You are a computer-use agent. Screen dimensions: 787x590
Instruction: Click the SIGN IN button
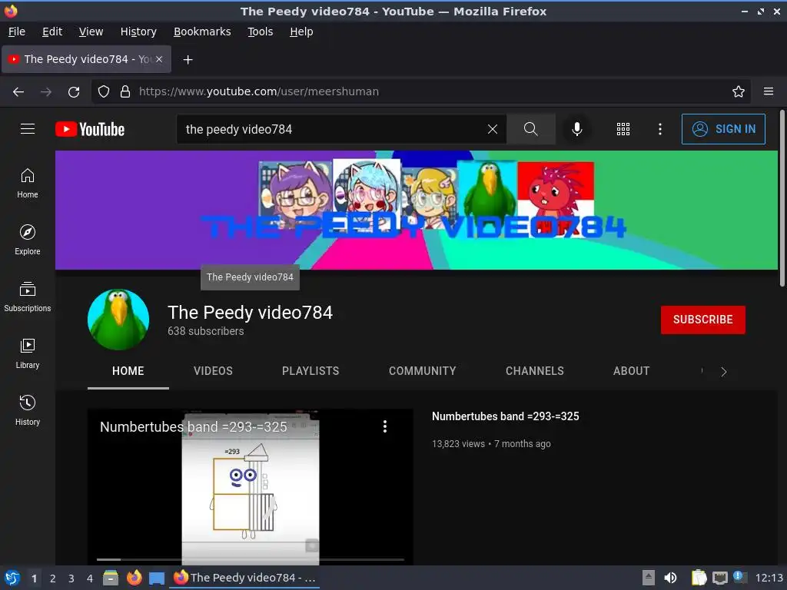[x=723, y=129]
